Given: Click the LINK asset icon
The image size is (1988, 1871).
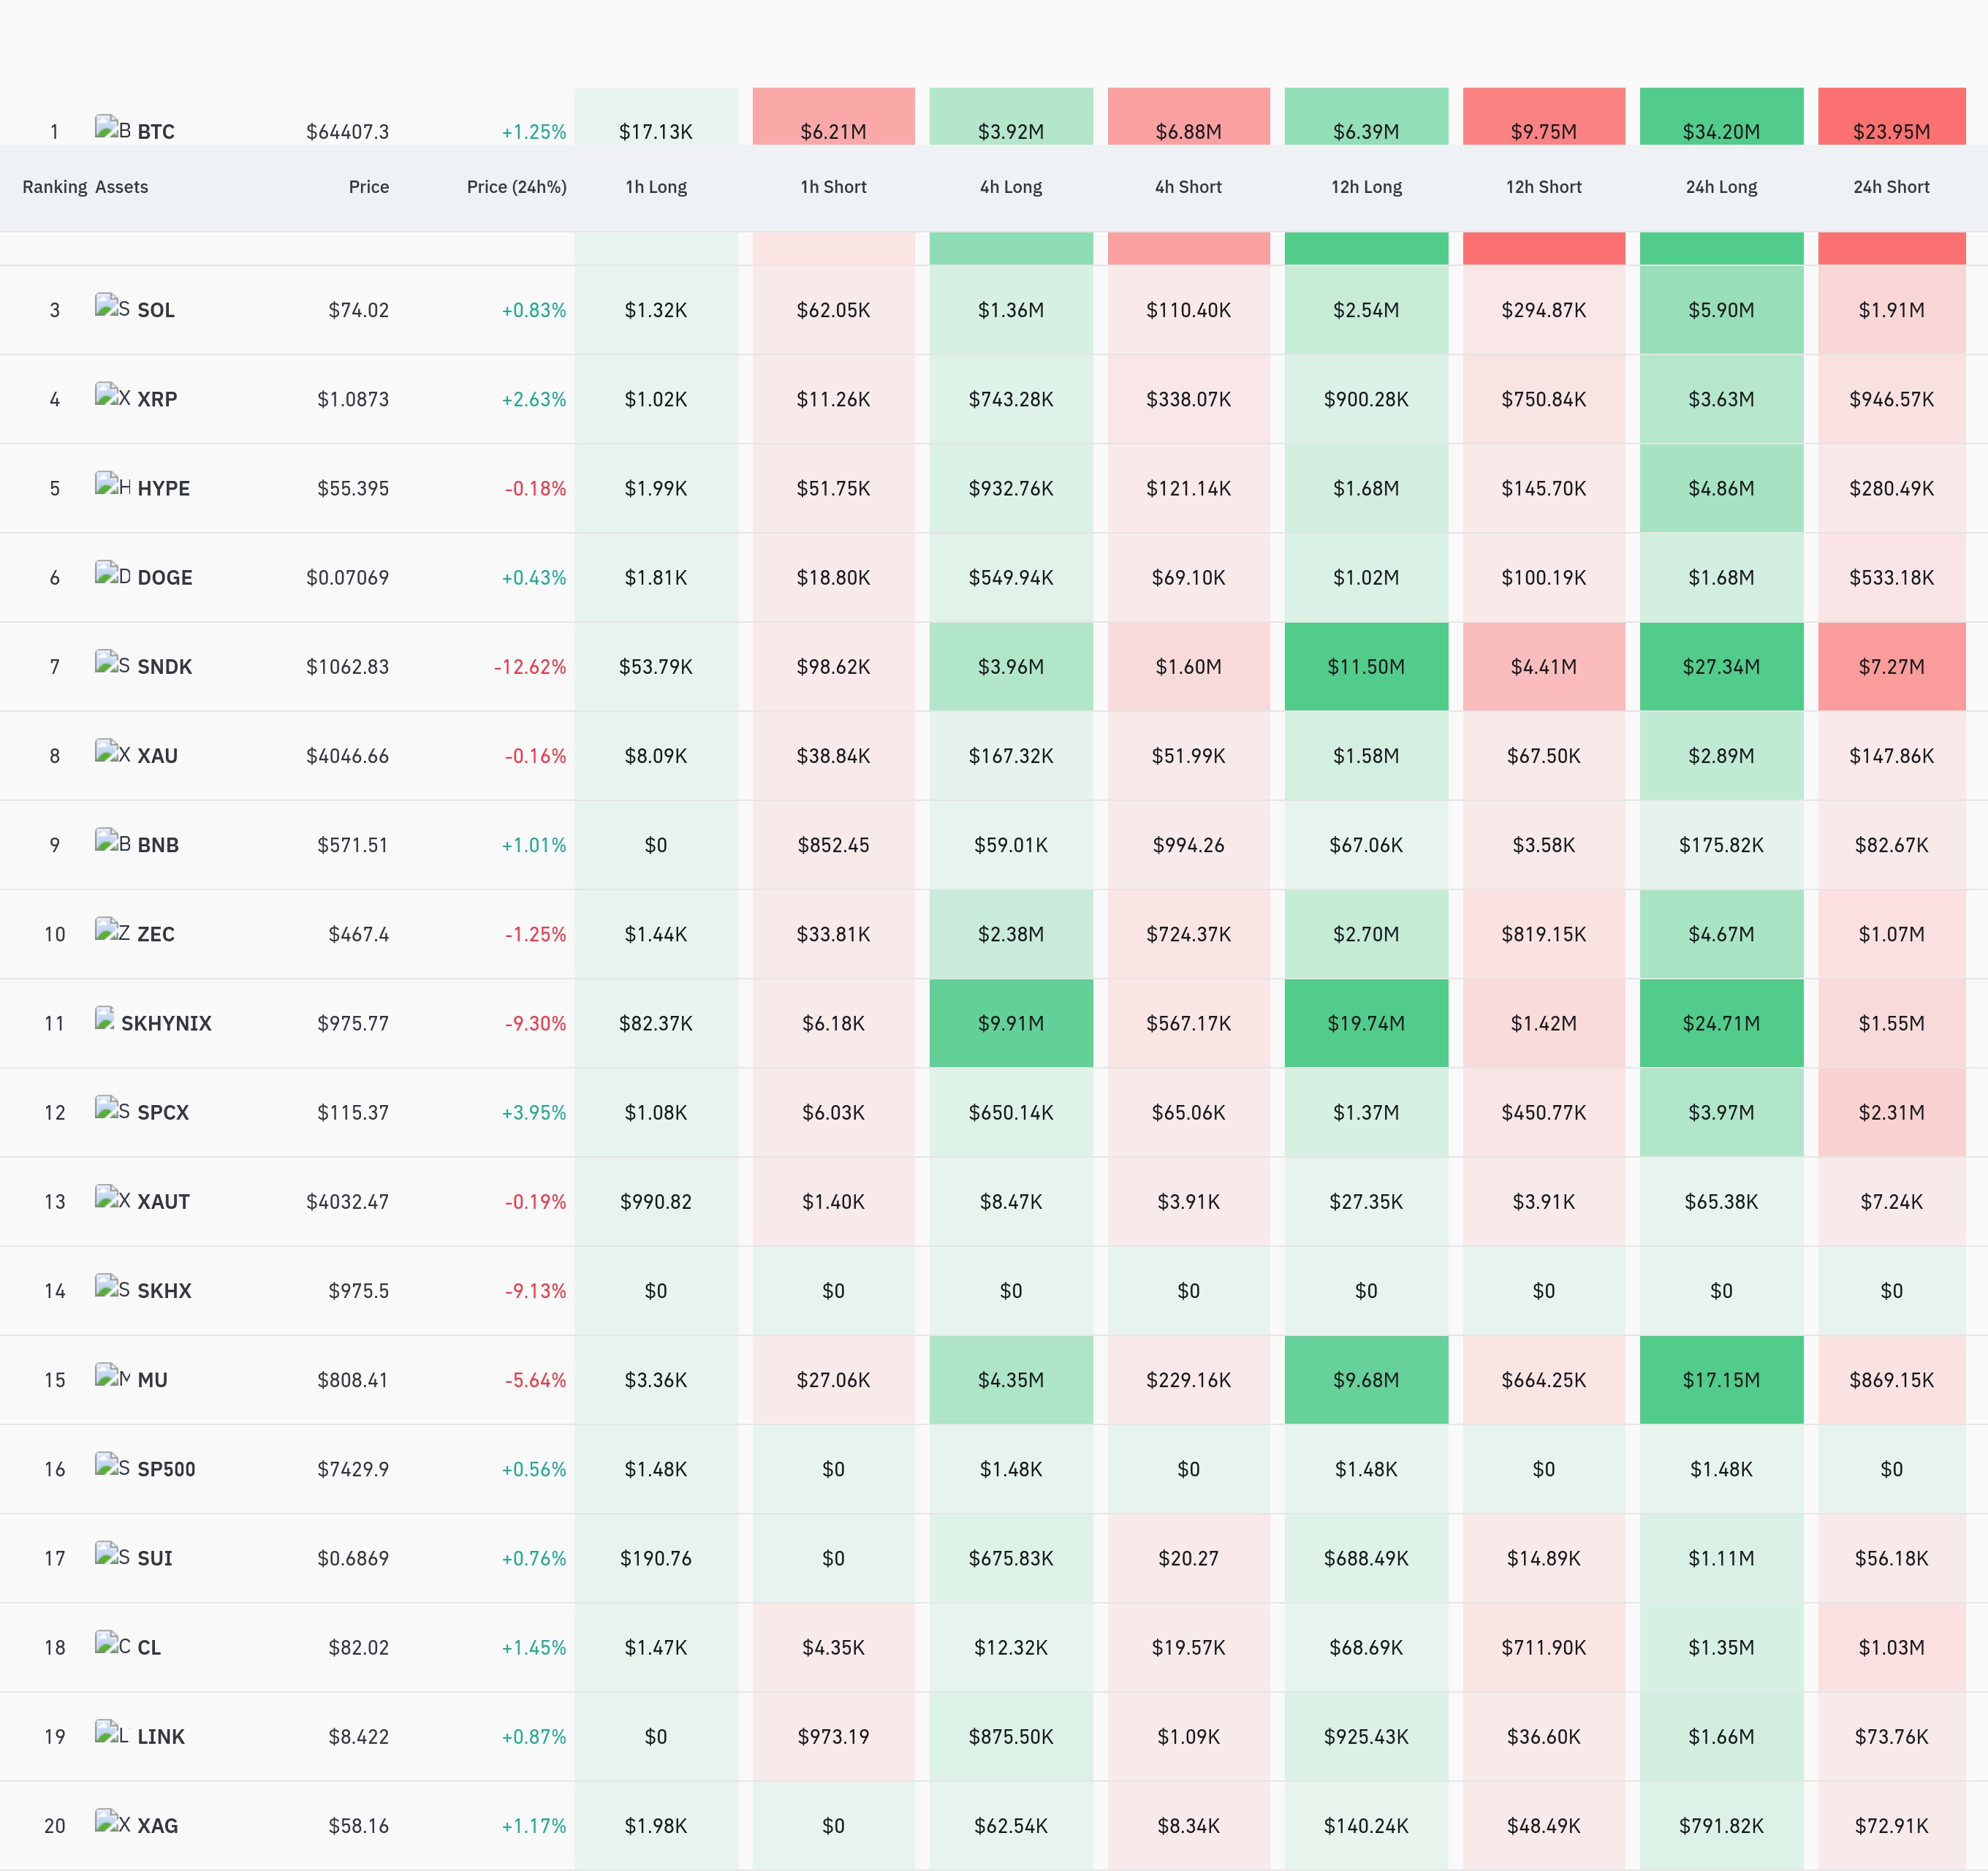Looking at the screenshot, I should click(x=112, y=1733).
